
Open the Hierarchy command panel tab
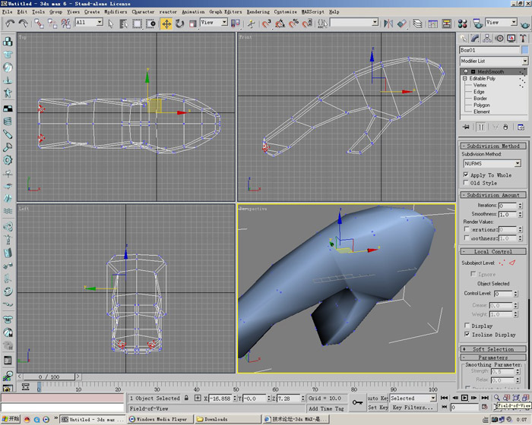486,38
